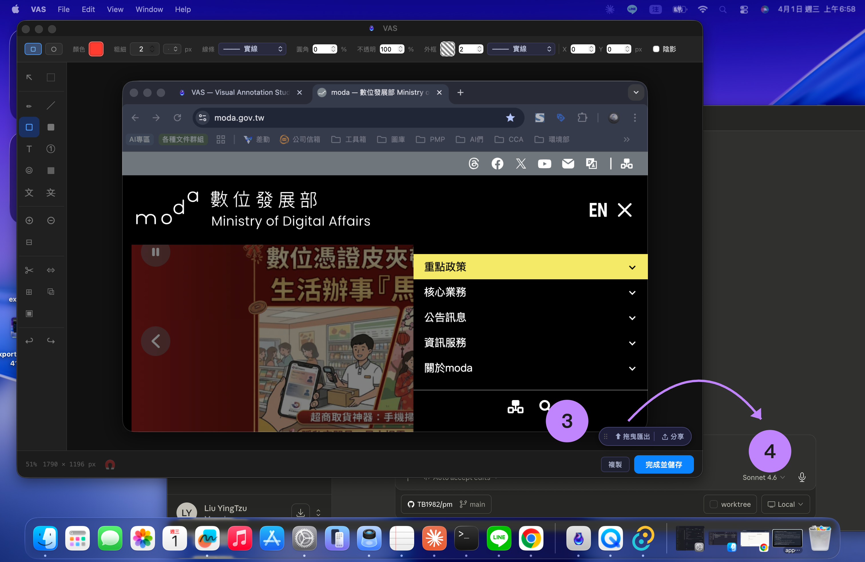This screenshot has width=865, height=562.
Task: Click the microphone icon beside Sonnet 4.6
Action: click(x=802, y=477)
